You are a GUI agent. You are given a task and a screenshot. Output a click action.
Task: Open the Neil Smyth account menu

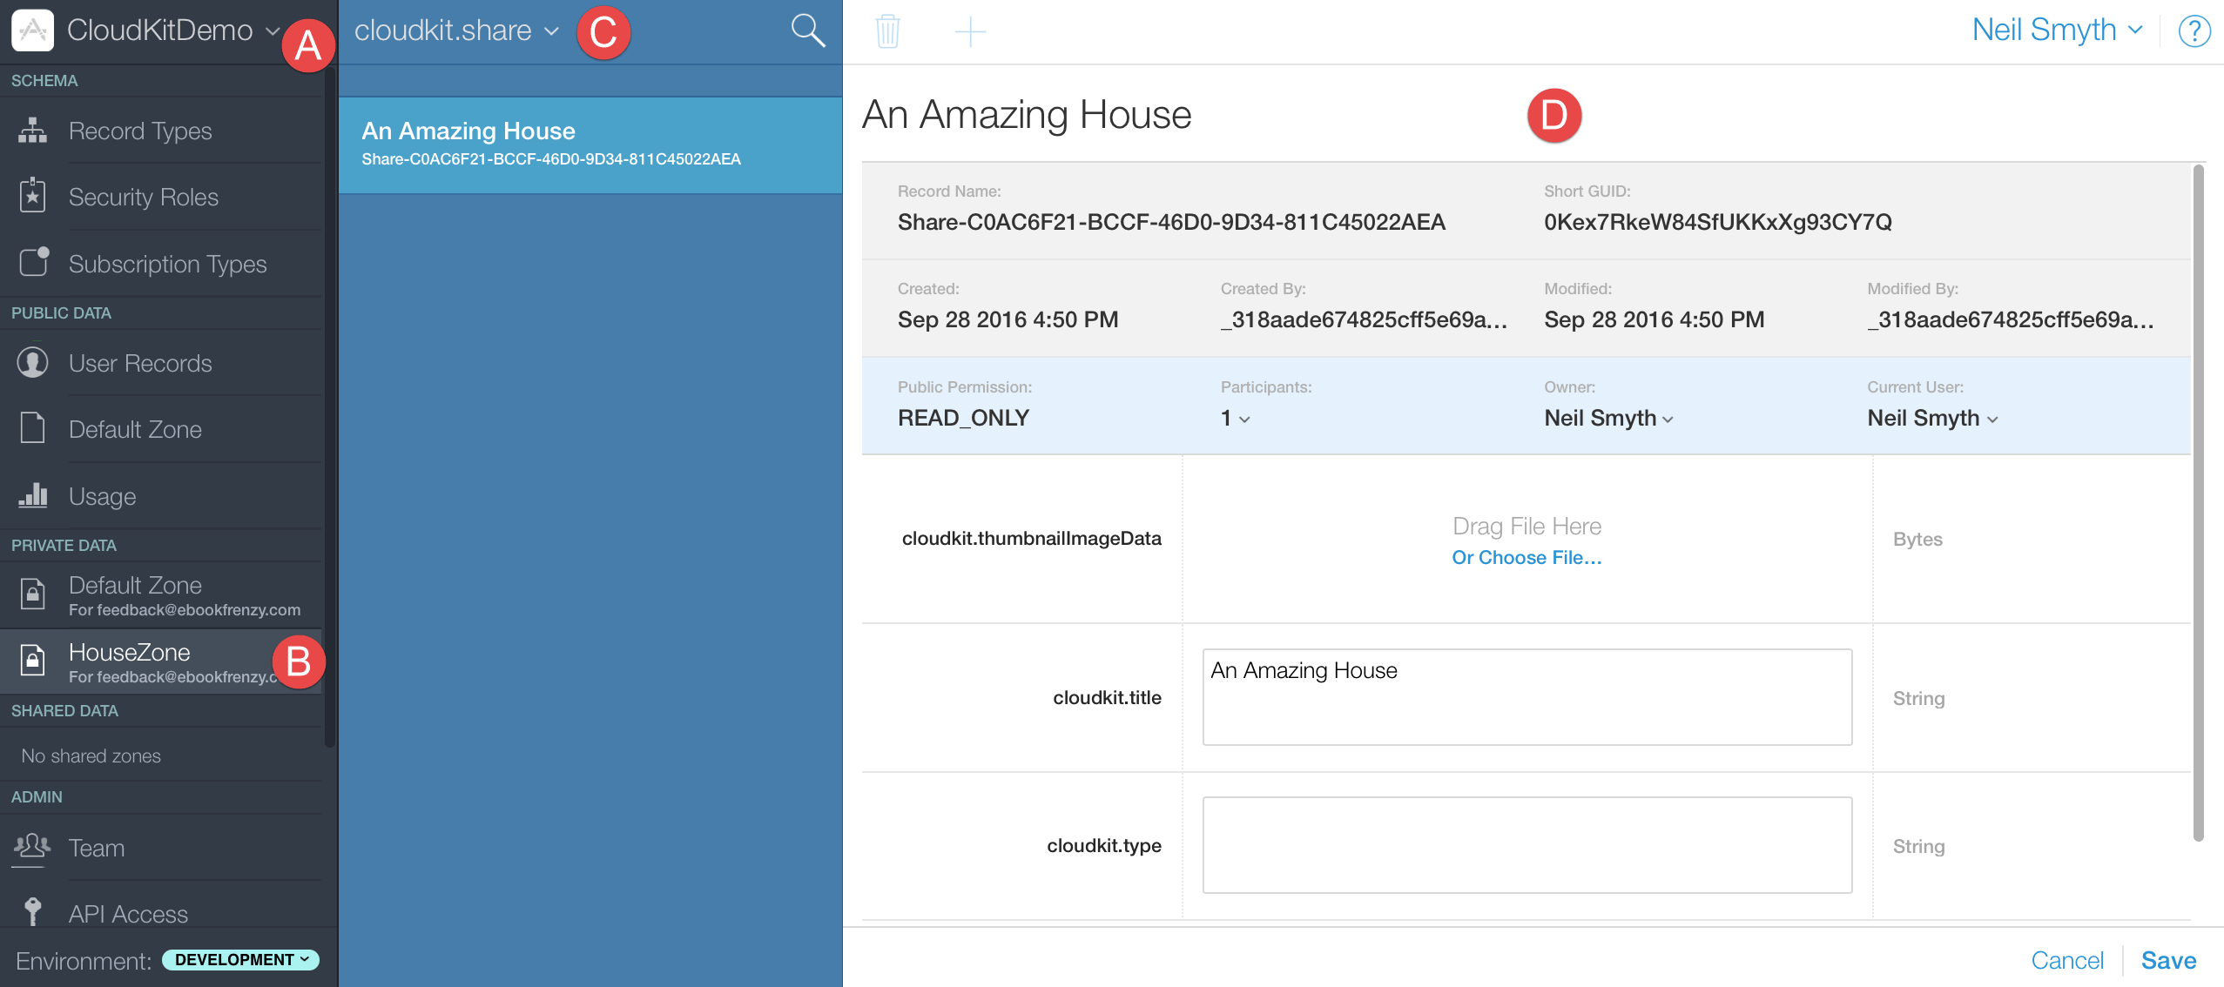[2056, 30]
